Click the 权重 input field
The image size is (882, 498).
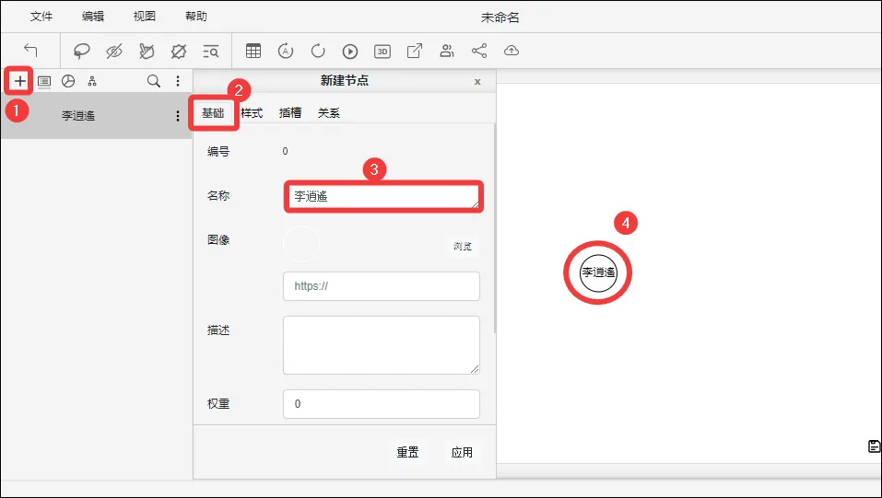382,404
